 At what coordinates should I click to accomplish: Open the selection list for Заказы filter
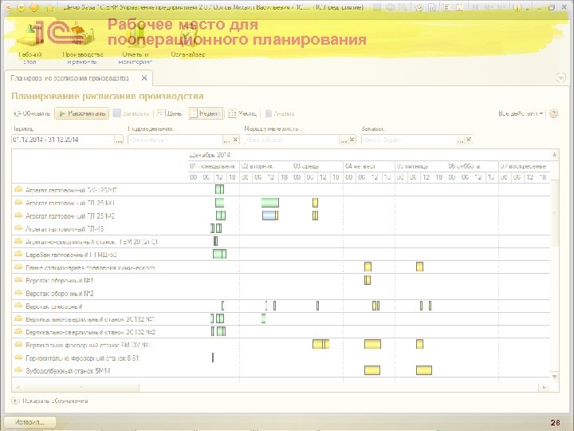(x=460, y=140)
